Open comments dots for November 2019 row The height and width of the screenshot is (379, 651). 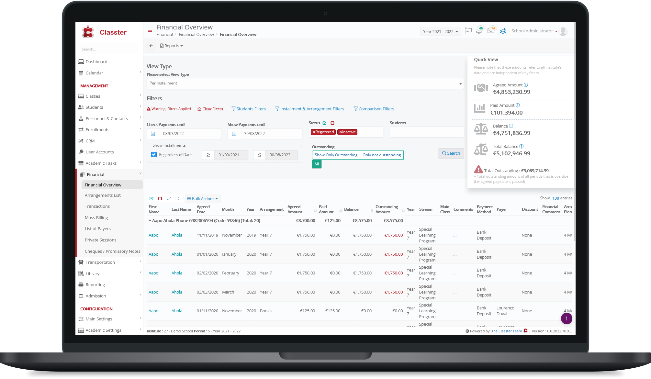coord(455,236)
